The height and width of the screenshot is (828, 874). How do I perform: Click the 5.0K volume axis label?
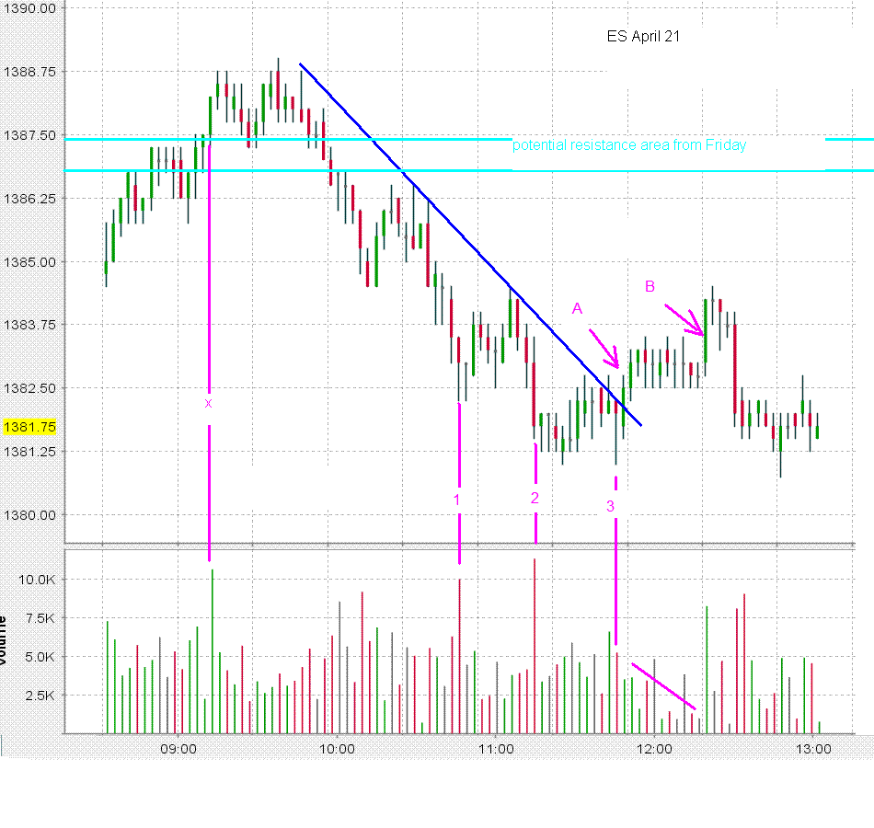pyautogui.click(x=40, y=657)
